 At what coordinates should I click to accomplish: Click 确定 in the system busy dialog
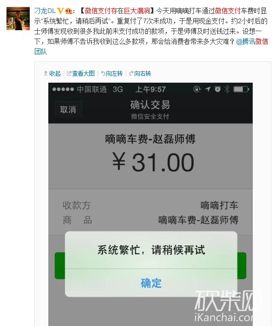[x=151, y=283]
